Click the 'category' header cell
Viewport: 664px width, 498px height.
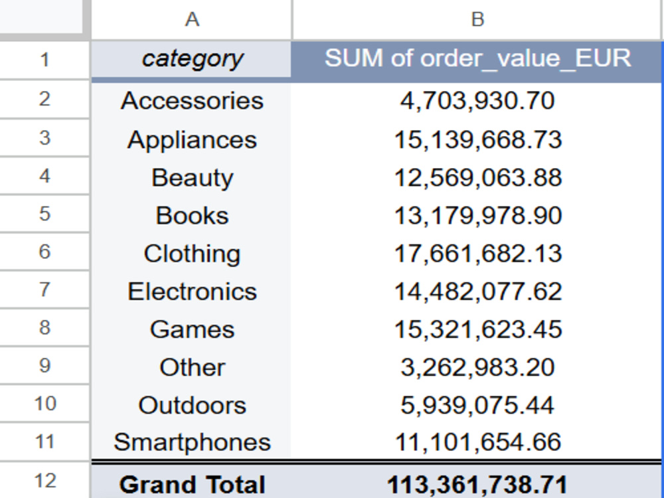click(191, 59)
